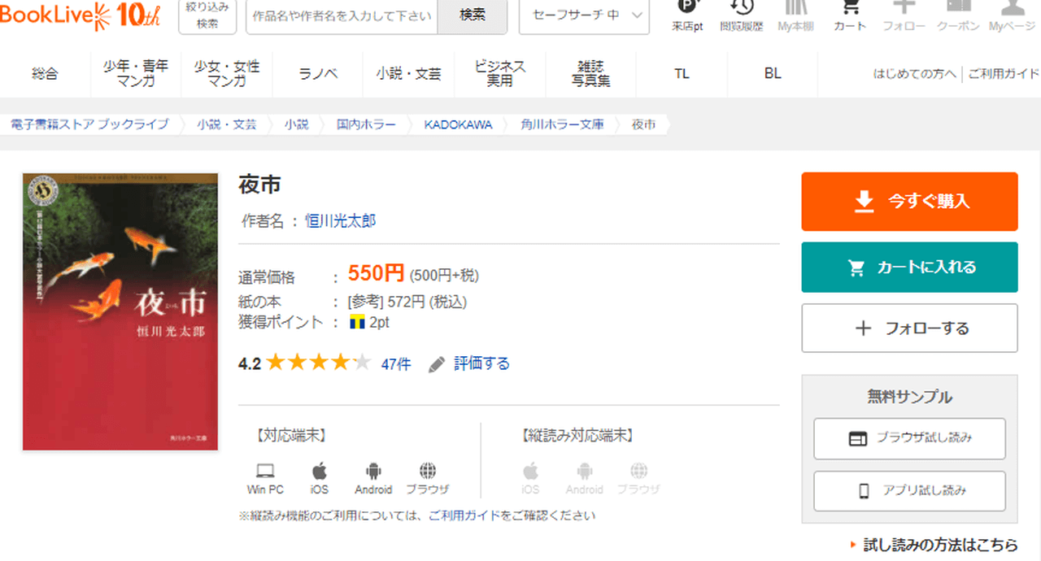This screenshot has height=561, width=1041.
Task: Switch to 小説・文芸 category tab
Action: [409, 74]
